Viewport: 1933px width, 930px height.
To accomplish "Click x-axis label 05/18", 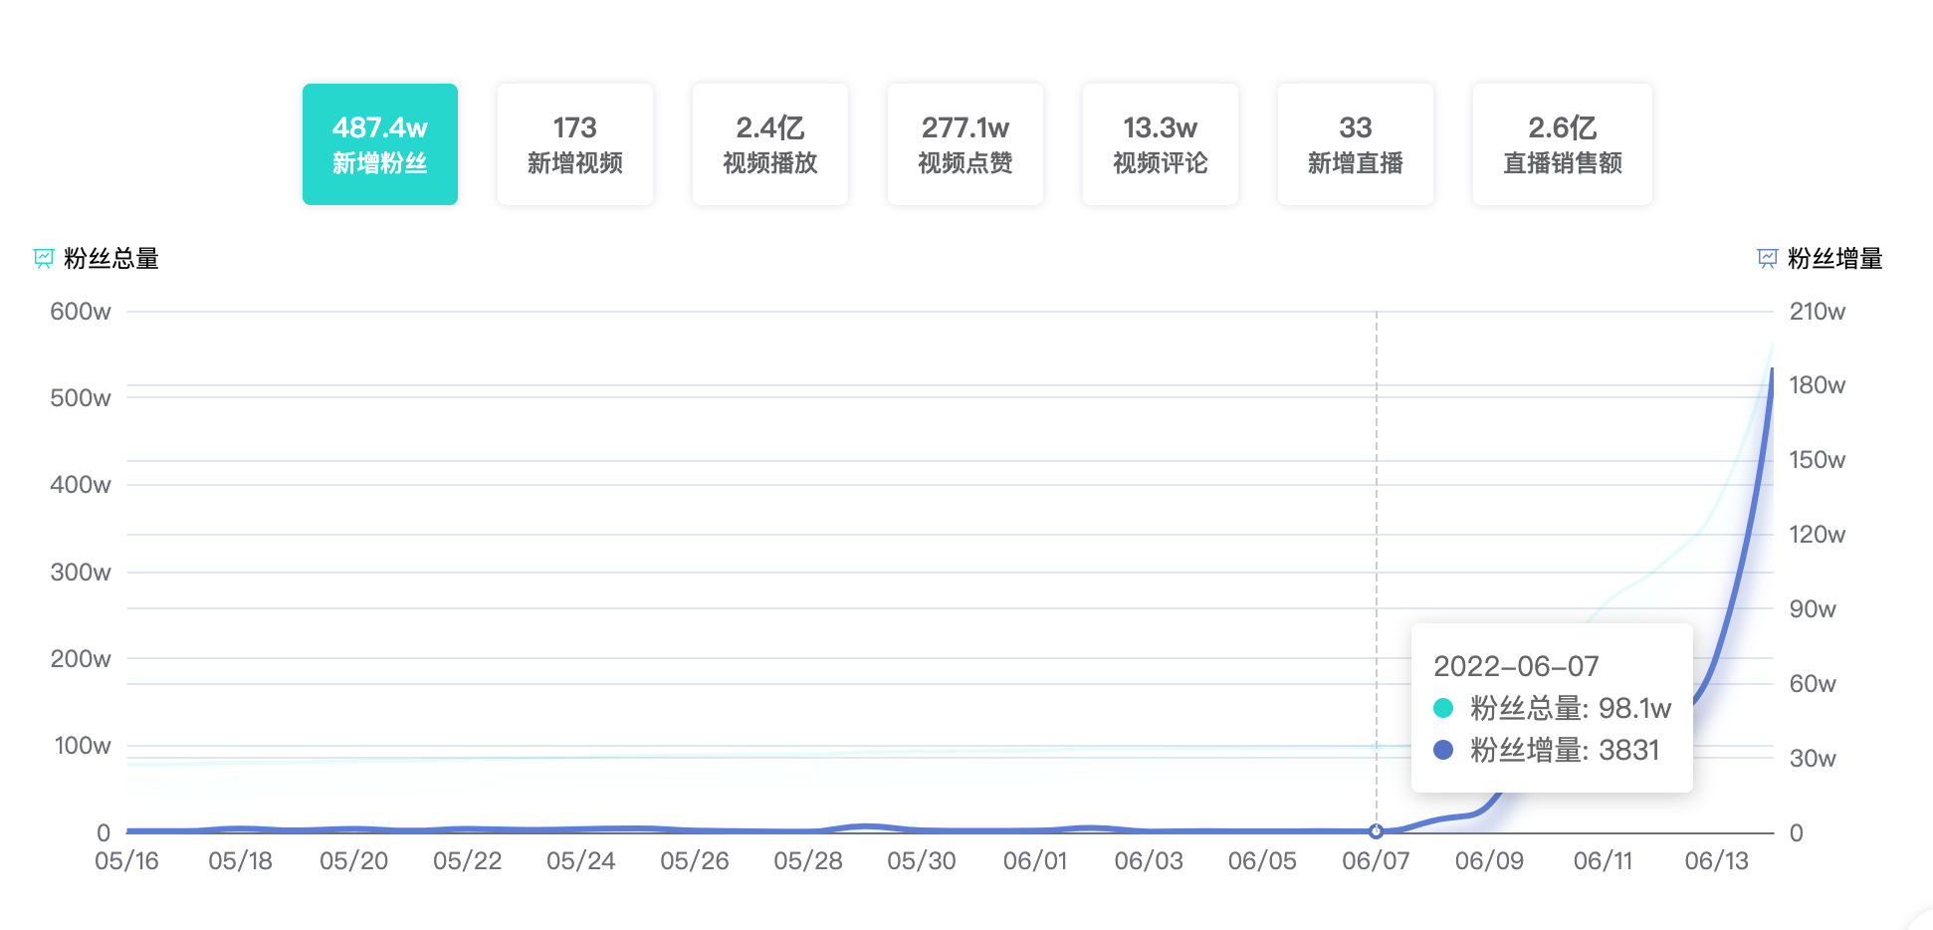I will point(240,861).
